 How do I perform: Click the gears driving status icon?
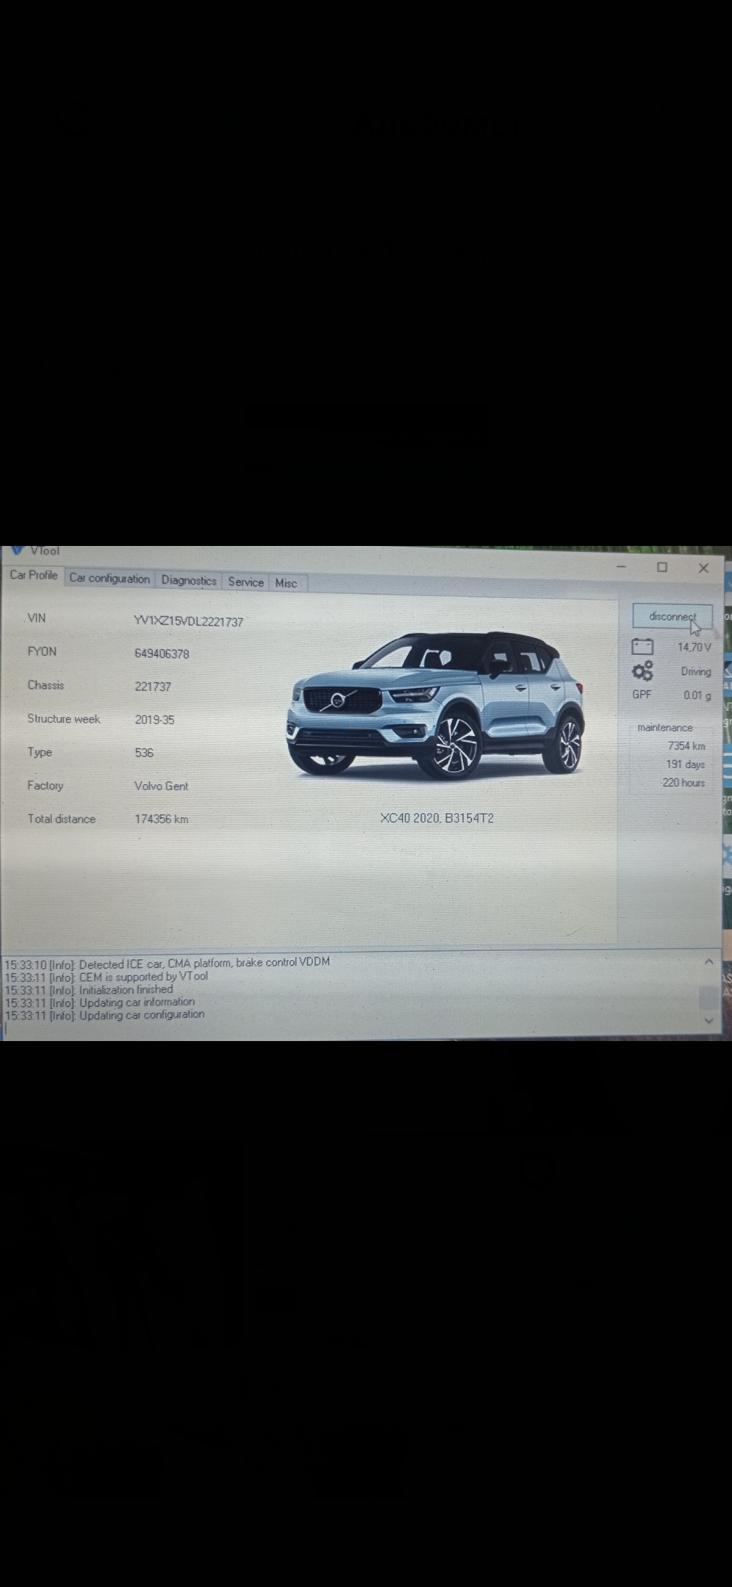[x=642, y=671]
